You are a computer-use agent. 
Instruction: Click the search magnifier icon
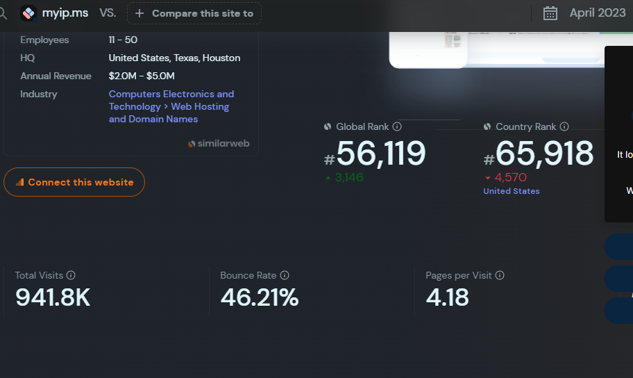(3, 13)
